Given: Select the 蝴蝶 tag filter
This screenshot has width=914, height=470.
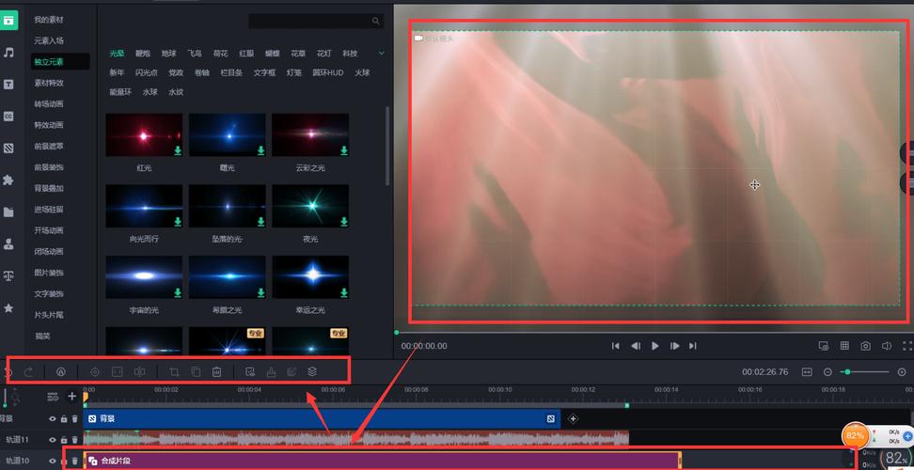Looking at the screenshot, I should point(273,54).
